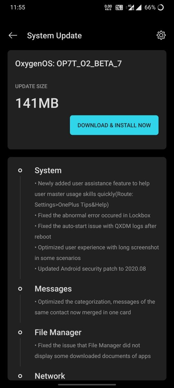
Task: Tap the 11:55 clock in status bar
Action: coord(17,7)
